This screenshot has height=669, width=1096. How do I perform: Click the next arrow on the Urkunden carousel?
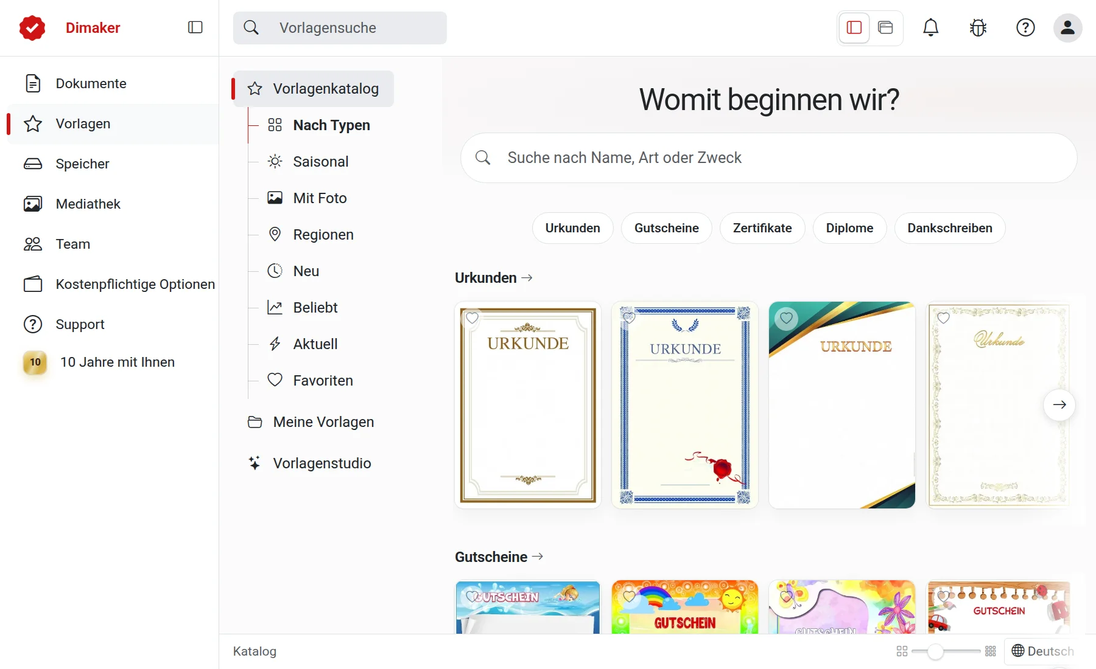(1059, 404)
